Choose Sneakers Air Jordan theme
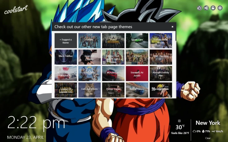Viewport: 228px width, 142px height. coord(137,73)
